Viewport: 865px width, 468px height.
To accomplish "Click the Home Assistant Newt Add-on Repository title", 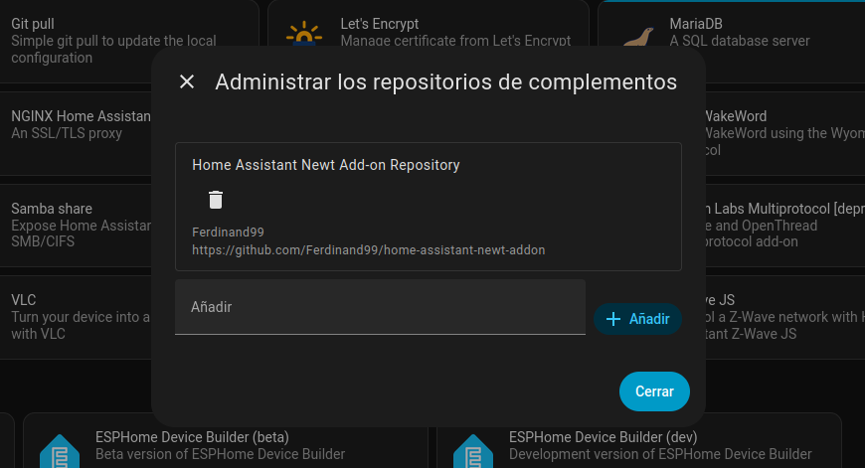I will (x=326, y=165).
